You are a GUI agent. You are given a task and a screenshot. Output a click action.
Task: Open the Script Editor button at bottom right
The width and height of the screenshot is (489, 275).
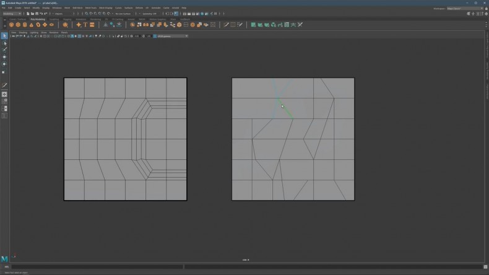pos(485,267)
